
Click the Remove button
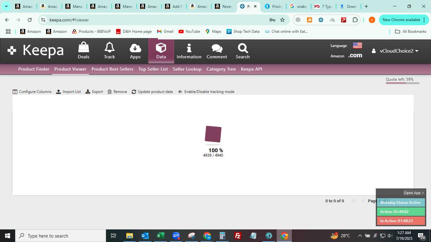tap(117, 92)
